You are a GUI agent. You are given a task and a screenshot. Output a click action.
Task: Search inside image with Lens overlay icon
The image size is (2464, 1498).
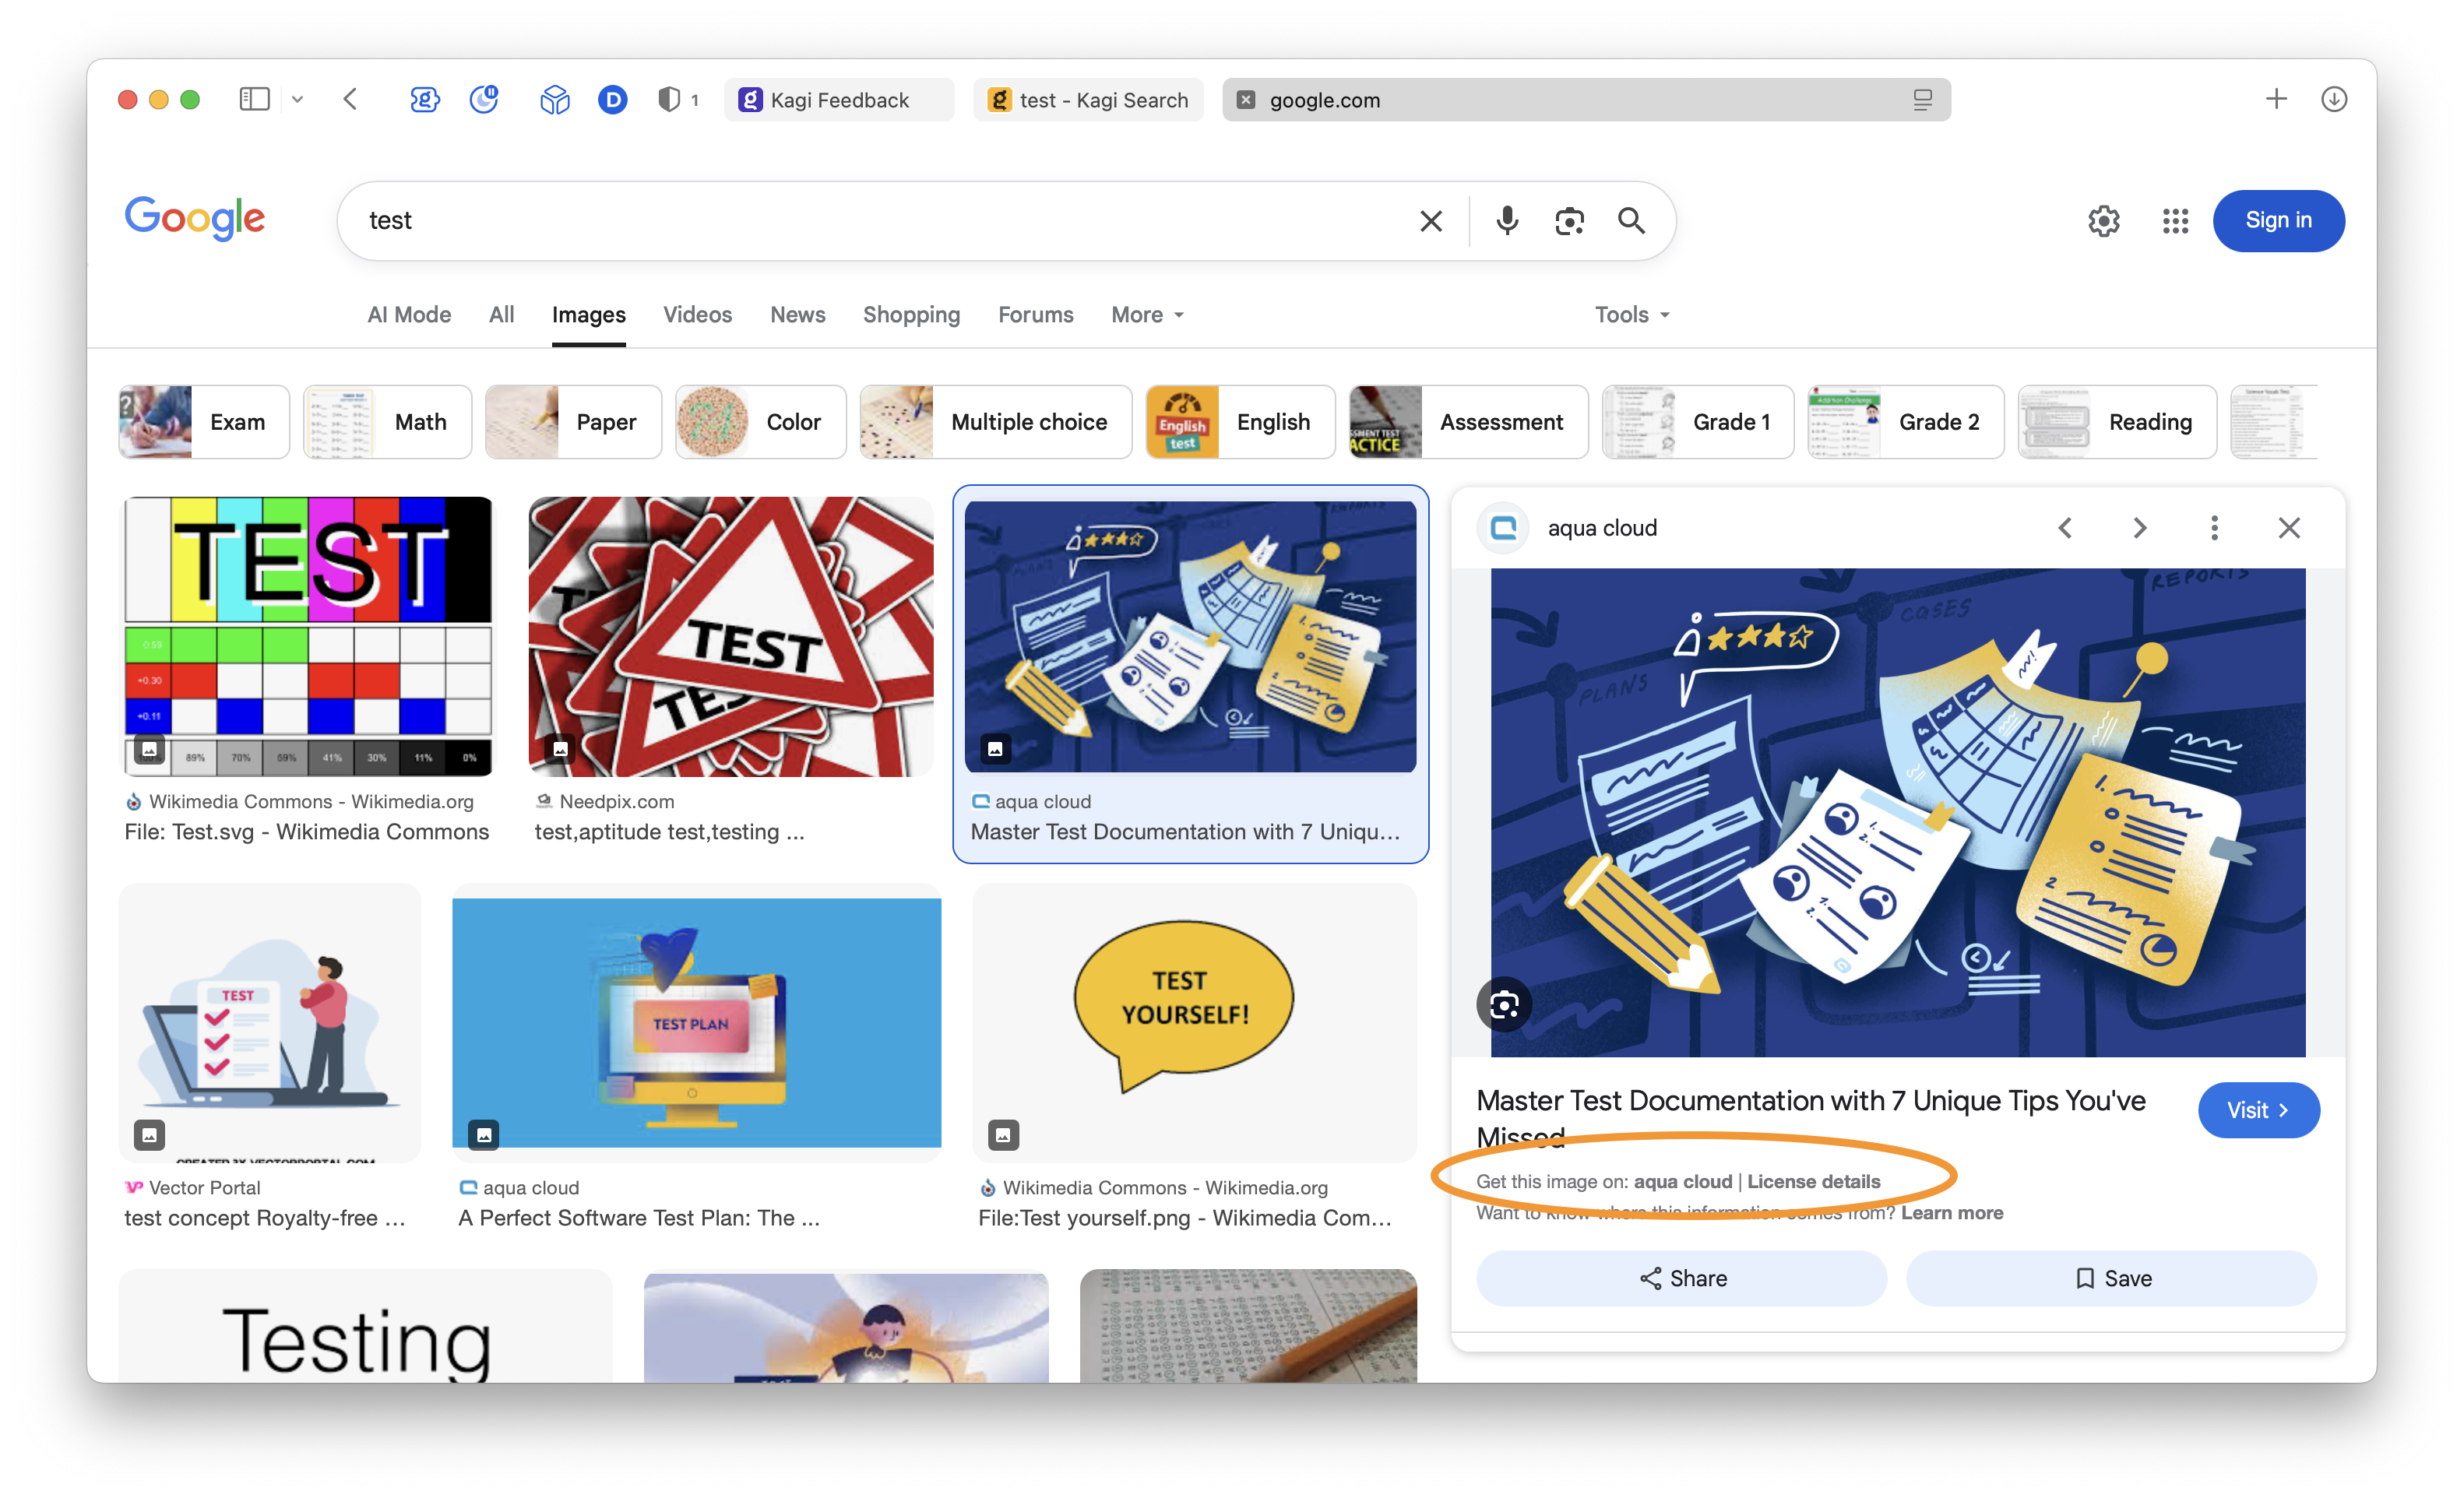pos(1504,1004)
